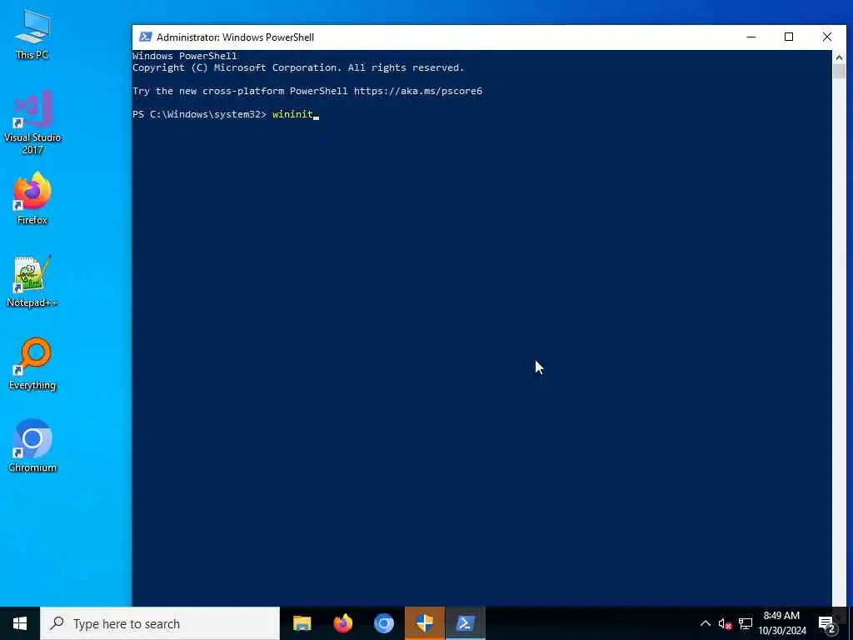
Task: Launch Visual Studio 2017 desktop shortcut
Action: [32, 122]
